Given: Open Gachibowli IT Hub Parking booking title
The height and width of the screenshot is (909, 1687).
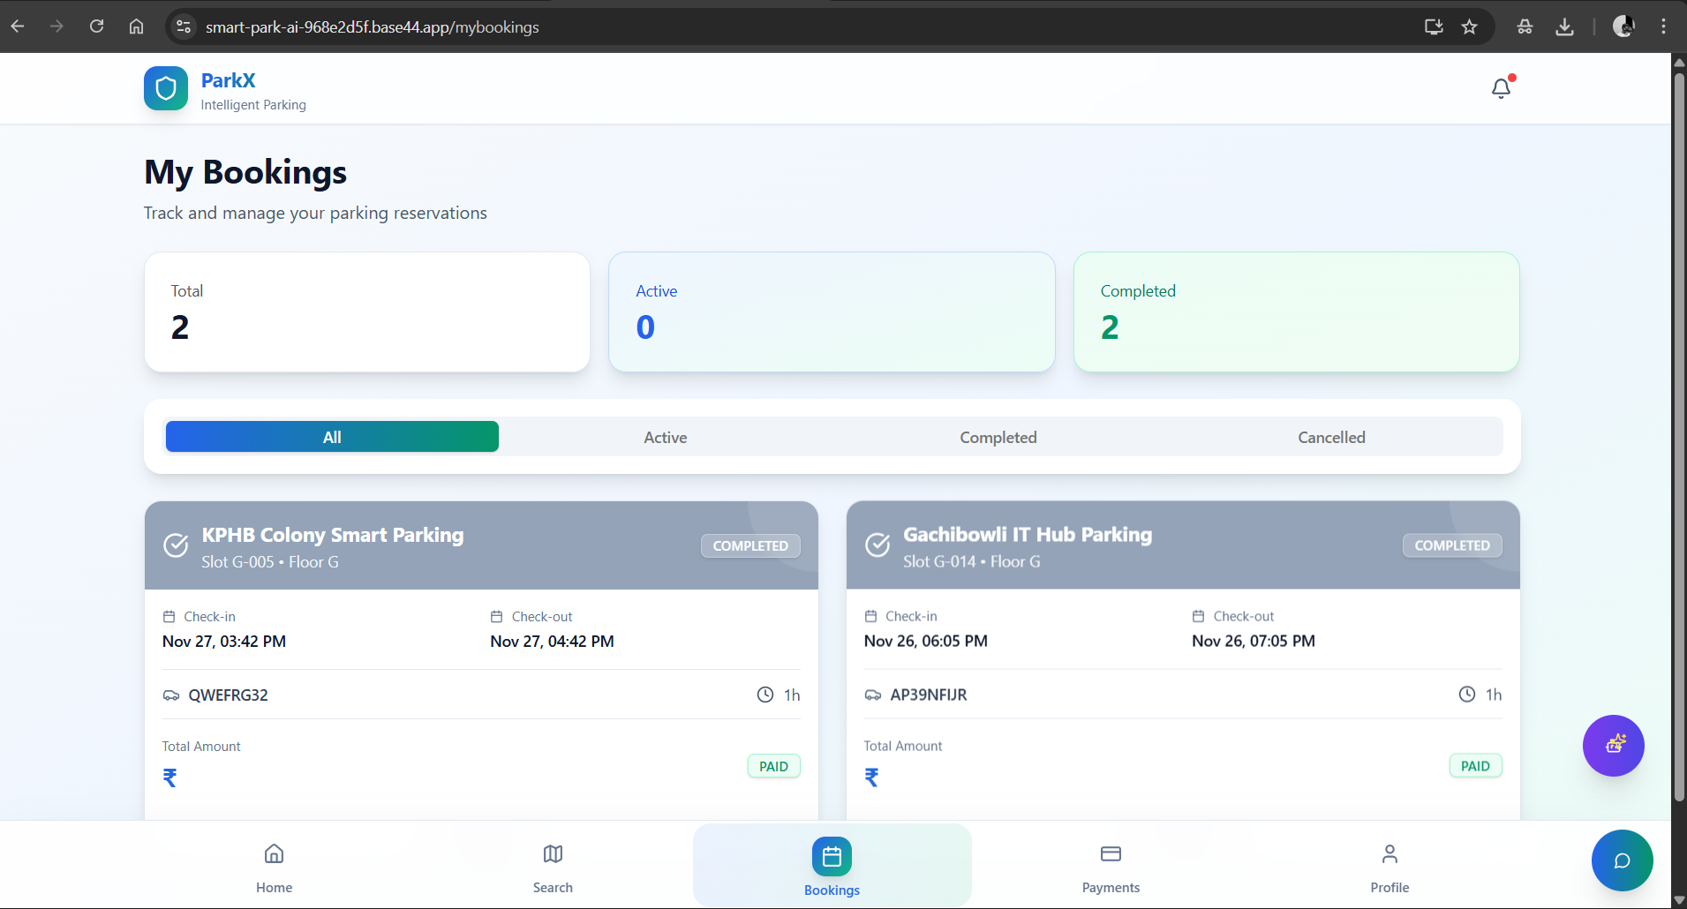Looking at the screenshot, I should coord(1028,534).
